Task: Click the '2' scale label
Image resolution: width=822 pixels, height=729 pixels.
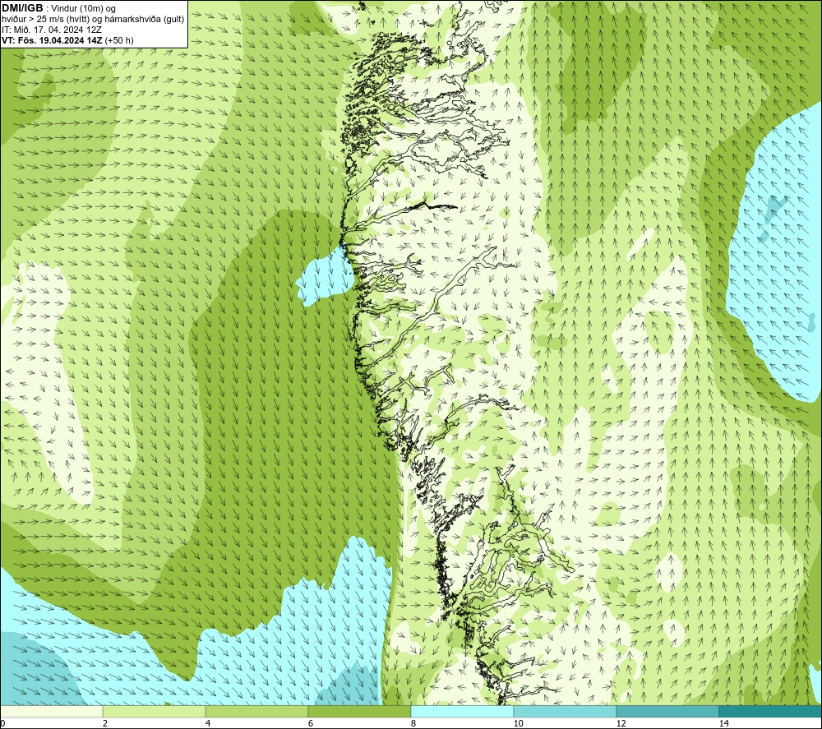Action: (105, 723)
